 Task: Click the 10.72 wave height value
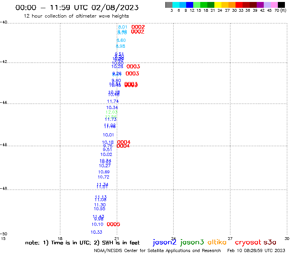(x=103, y=177)
